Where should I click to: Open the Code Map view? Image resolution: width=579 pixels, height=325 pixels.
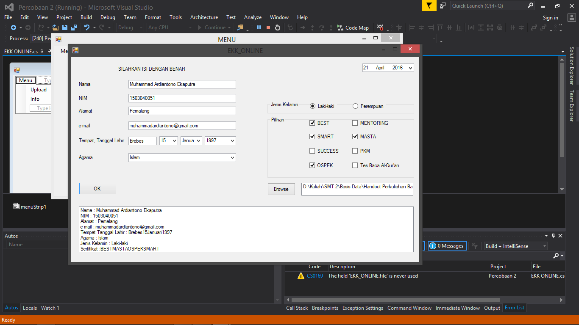(x=353, y=28)
